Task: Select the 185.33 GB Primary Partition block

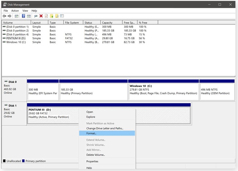Action: tap(94, 90)
